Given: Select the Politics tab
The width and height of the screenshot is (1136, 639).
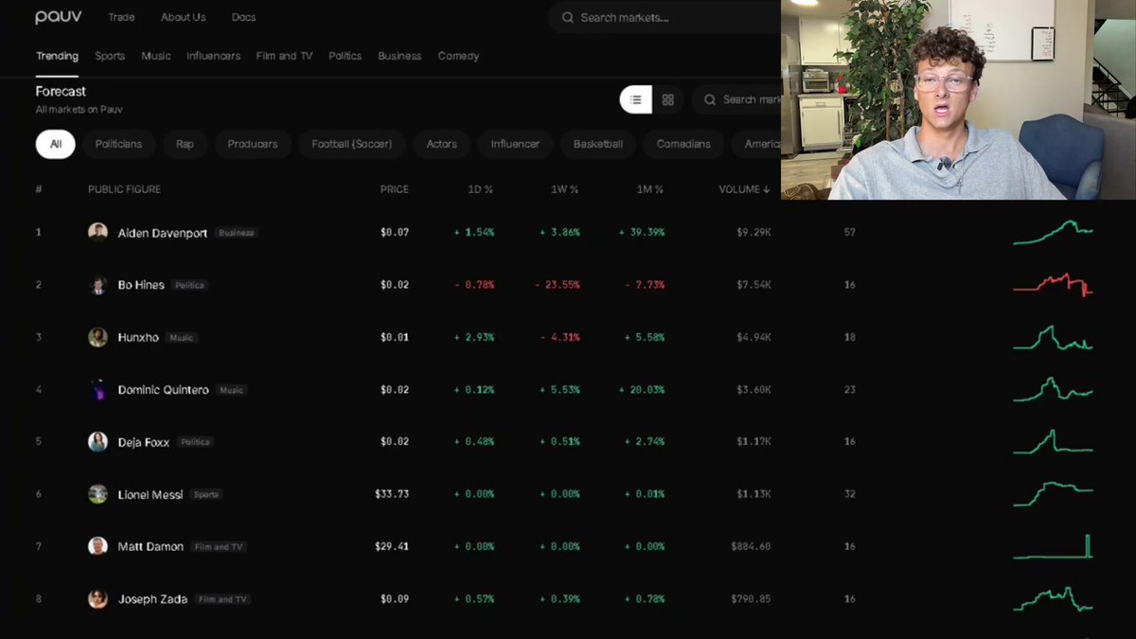Looking at the screenshot, I should coord(345,56).
